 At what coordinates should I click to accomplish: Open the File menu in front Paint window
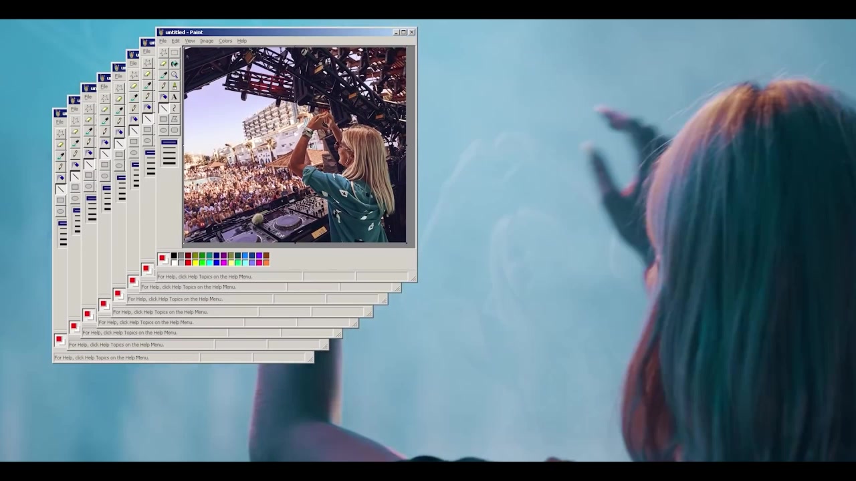pyautogui.click(x=163, y=41)
